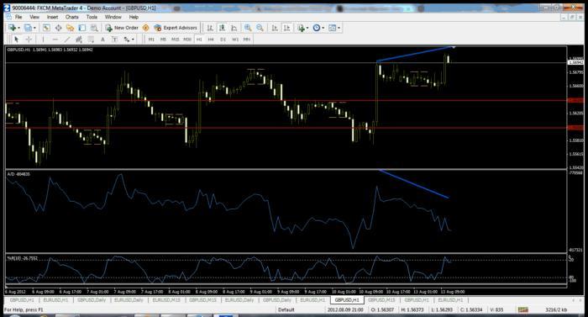This screenshot has height=317, width=588.
Task: Switch chart to candlesticks mode
Action: (x=222, y=28)
